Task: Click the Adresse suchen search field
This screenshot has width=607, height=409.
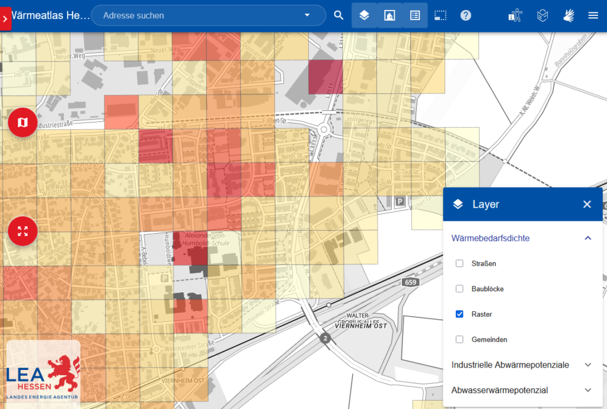Action: [202, 15]
